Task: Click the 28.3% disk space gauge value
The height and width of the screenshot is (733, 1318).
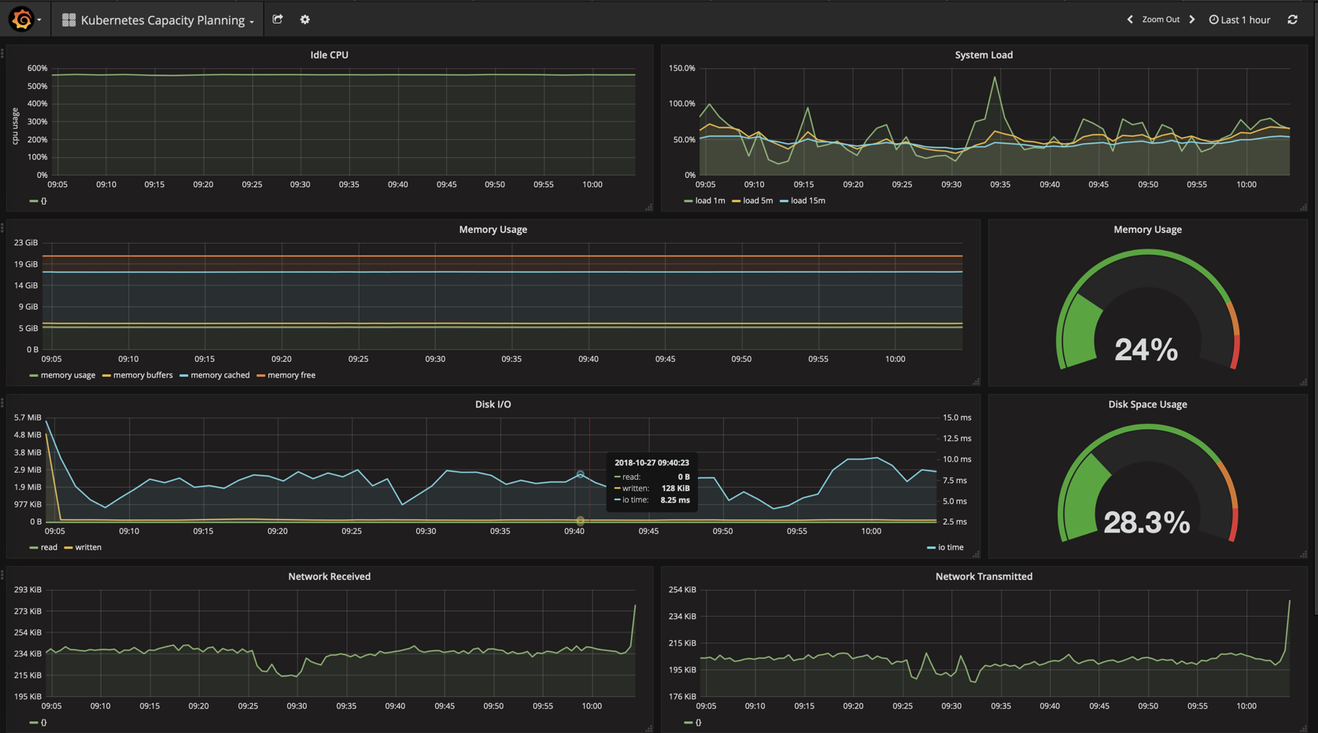Action: point(1146,522)
